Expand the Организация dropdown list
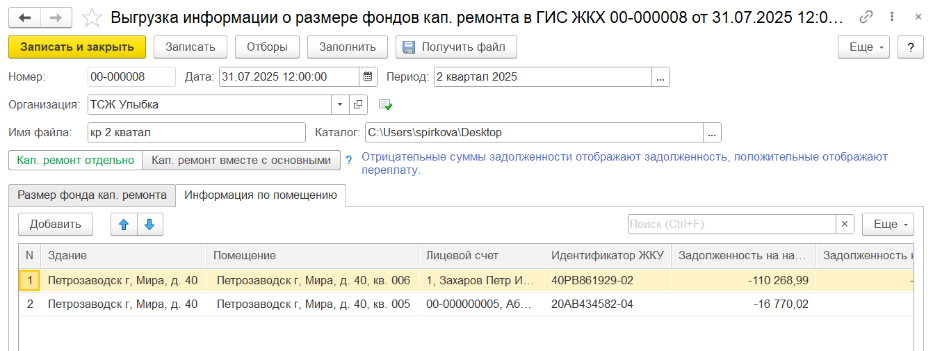The image size is (933, 351). (340, 105)
